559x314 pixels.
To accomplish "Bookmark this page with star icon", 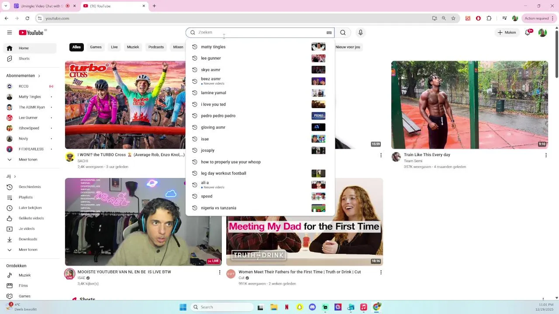I will (453, 18).
